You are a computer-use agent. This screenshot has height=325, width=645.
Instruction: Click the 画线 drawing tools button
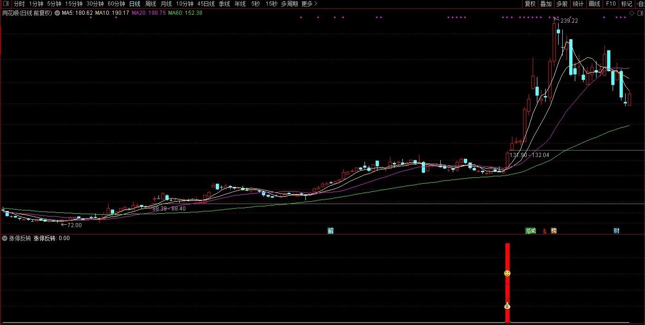pos(595,4)
